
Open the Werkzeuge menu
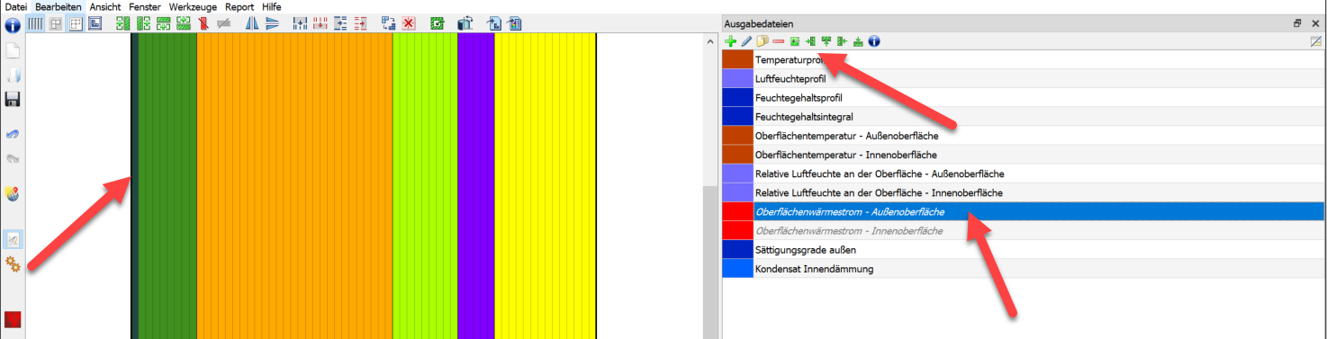pos(193,6)
